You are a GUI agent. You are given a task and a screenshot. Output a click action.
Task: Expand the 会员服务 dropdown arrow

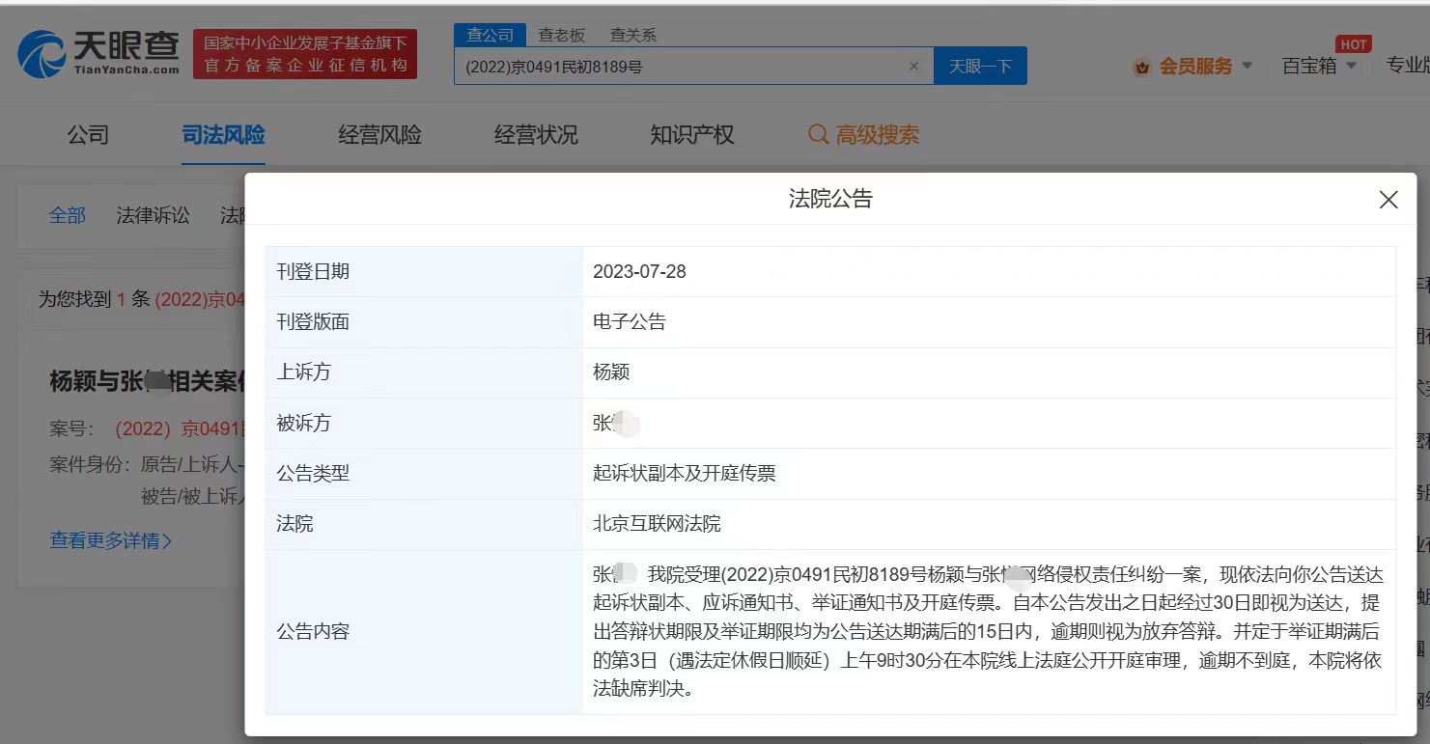[x=1247, y=66]
